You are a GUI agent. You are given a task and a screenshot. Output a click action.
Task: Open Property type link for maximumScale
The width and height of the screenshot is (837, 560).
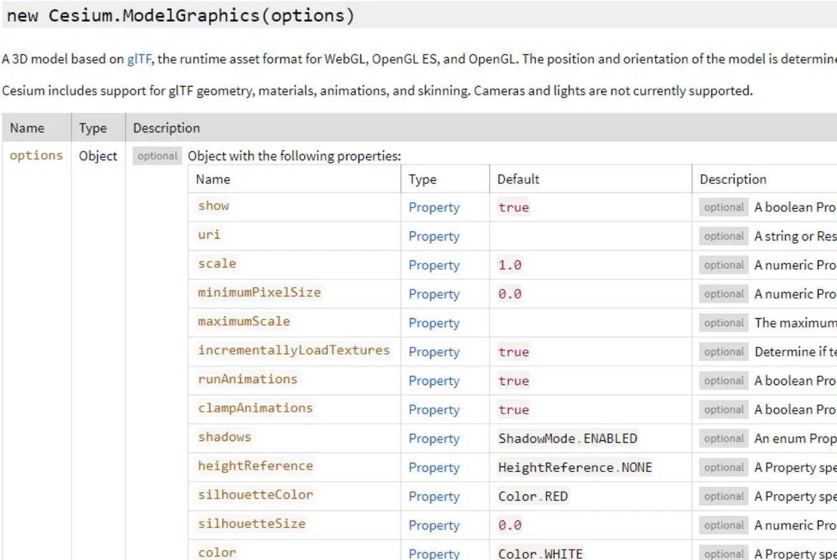click(x=434, y=323)
